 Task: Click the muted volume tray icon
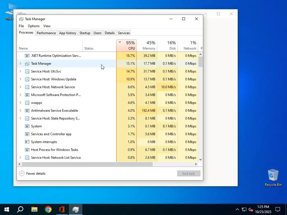[251, 209]
